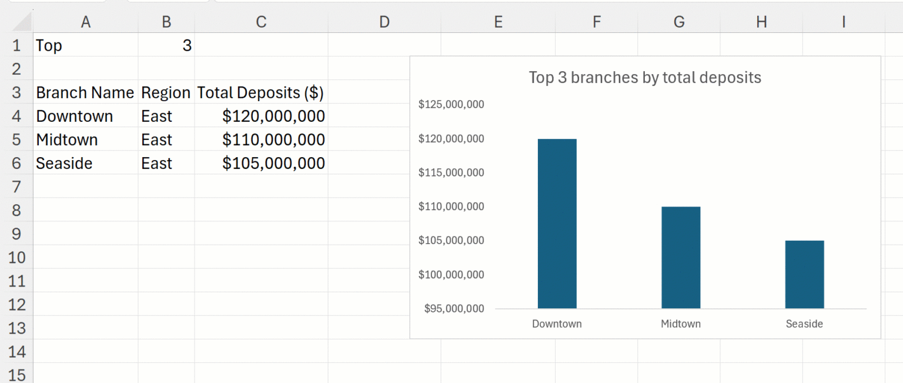
Task: Click the Seaside axis label in chart
Action: pos(804,324)
